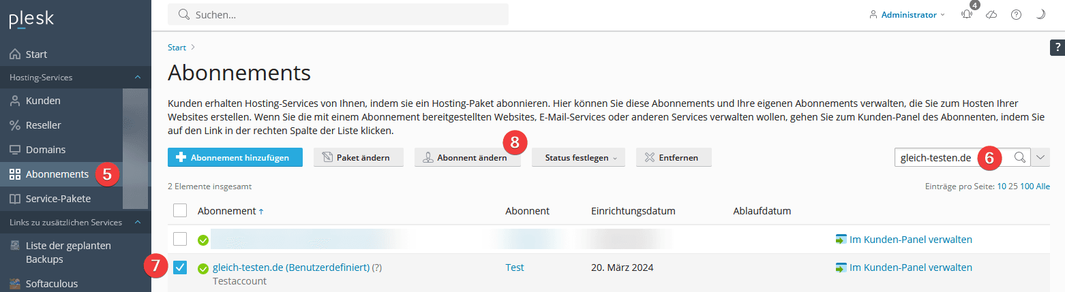Viewport: 1065px width, 292px height.
Task: Open the Administrator account dropdown
Action: (907, 14)
